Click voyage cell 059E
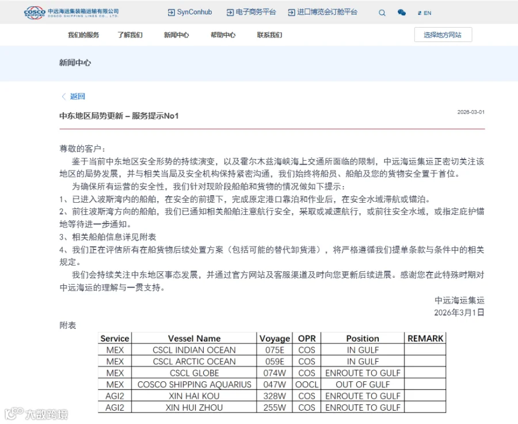 [275, 361]
